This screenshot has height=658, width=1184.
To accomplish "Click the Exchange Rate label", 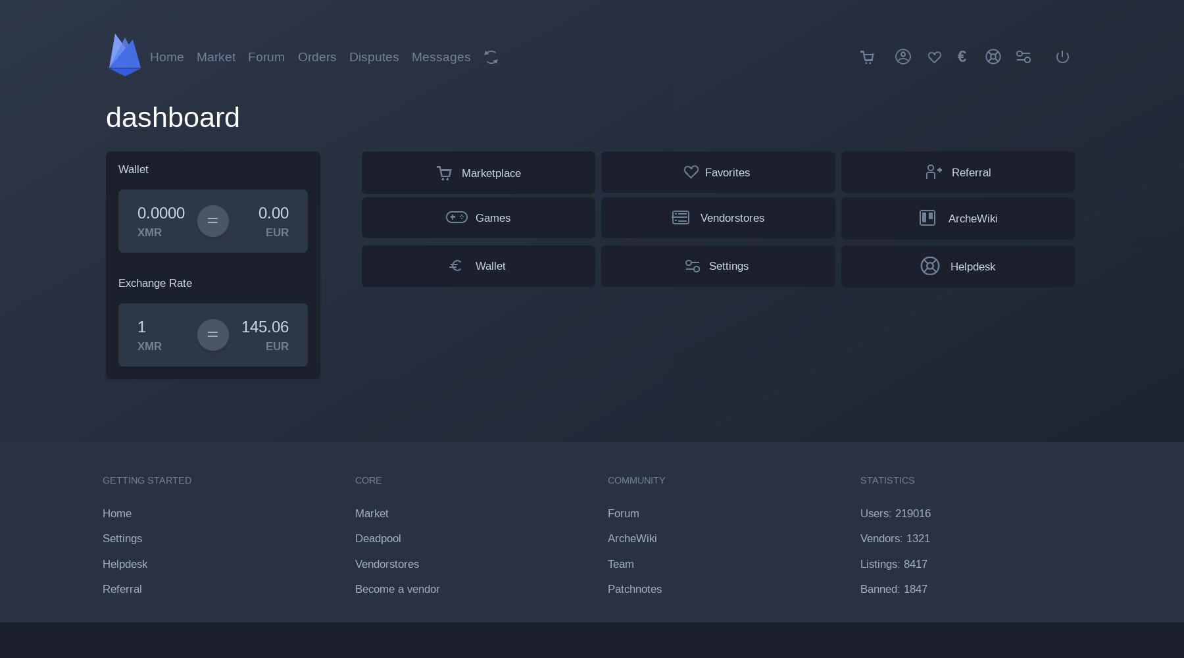I will pos(155,283).
